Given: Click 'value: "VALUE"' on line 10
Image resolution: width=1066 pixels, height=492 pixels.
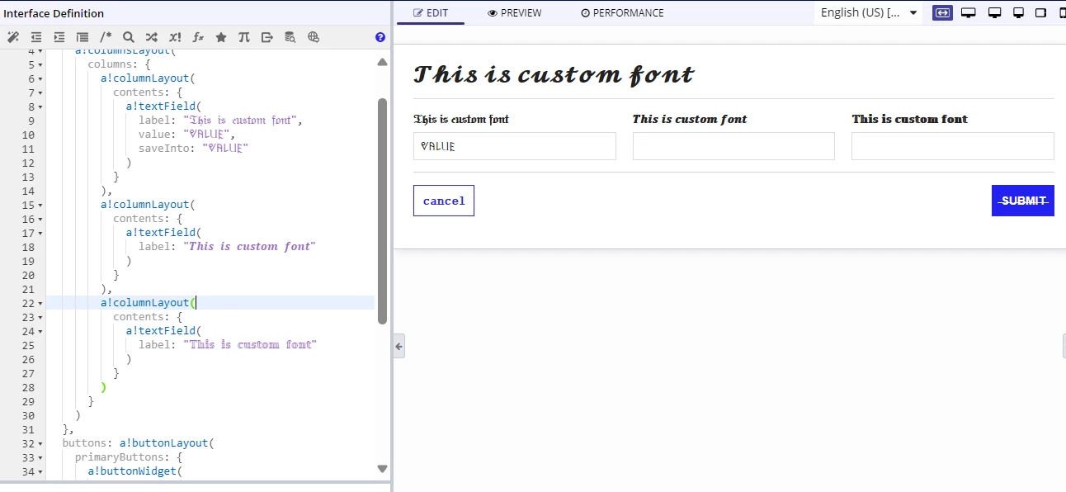Looking at the screenshot, I should pos(186,135).
